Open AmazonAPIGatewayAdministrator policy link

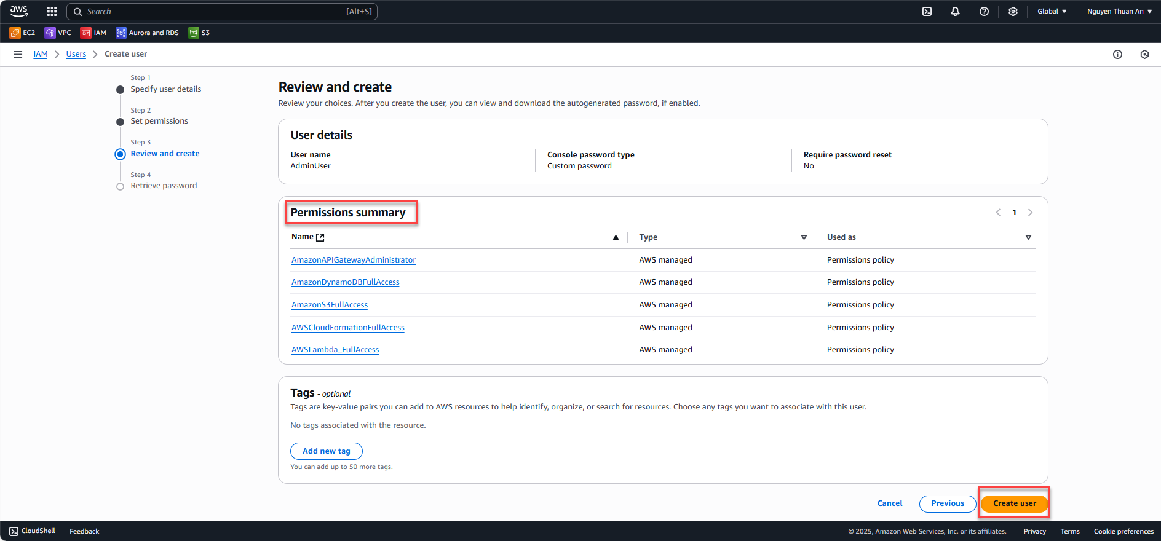[x=354, y=260]
